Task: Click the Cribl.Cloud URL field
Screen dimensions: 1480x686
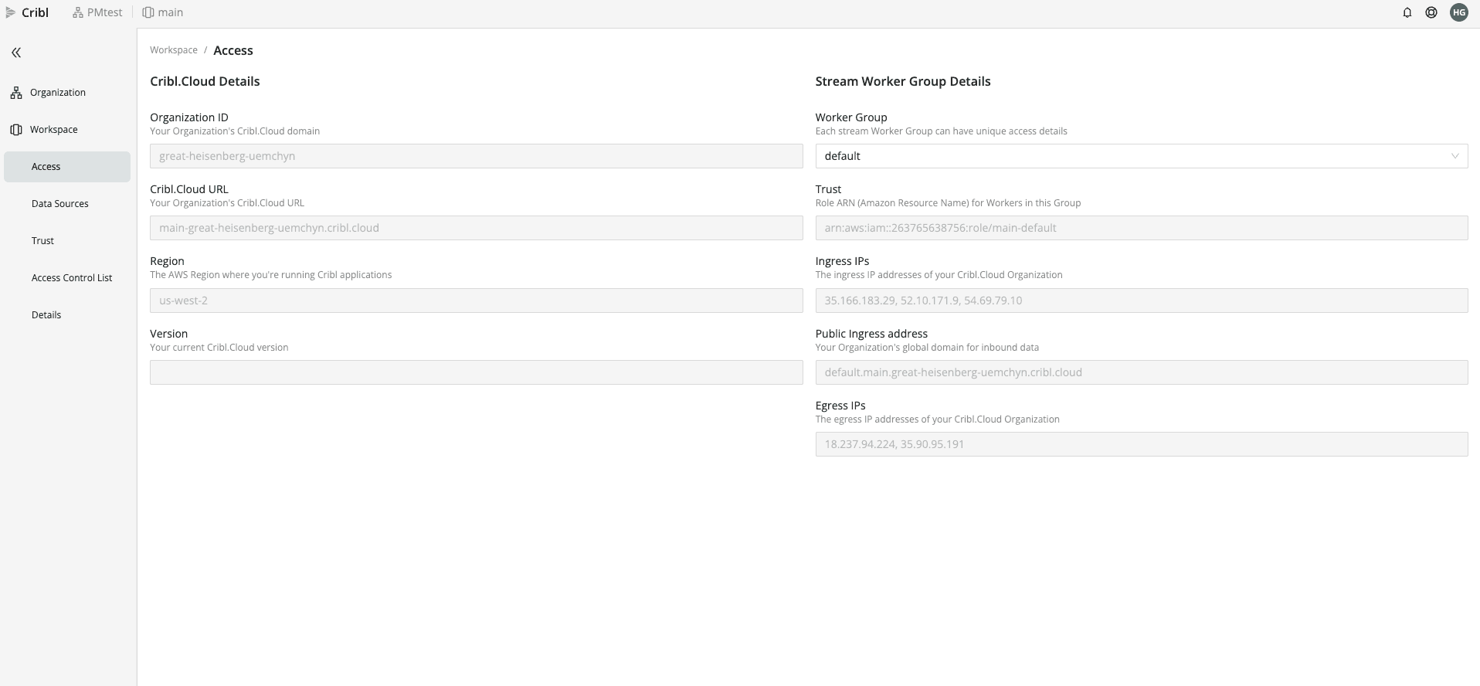Action: [x=476, y=228]
